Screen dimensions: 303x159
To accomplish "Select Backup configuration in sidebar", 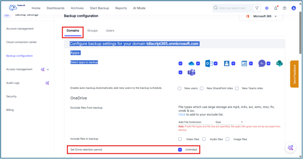I will (x=19, y=56).
